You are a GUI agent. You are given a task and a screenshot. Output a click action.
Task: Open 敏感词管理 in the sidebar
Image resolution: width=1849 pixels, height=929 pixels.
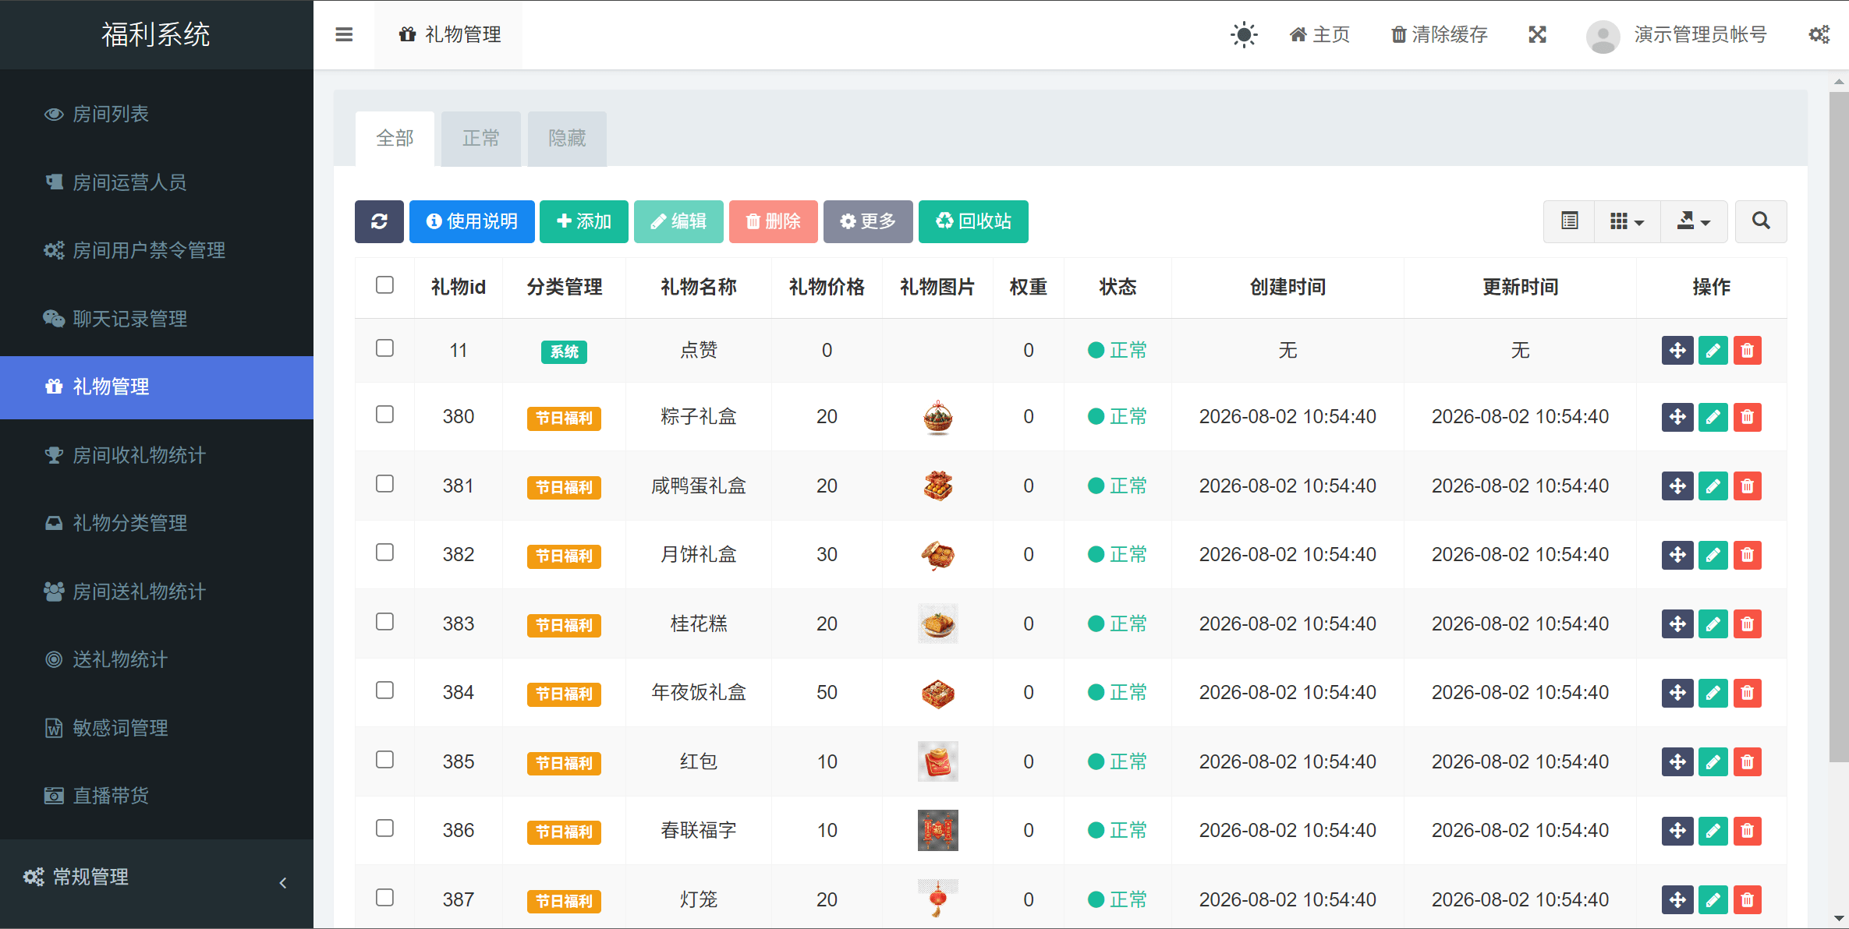[x=156, y=729]
